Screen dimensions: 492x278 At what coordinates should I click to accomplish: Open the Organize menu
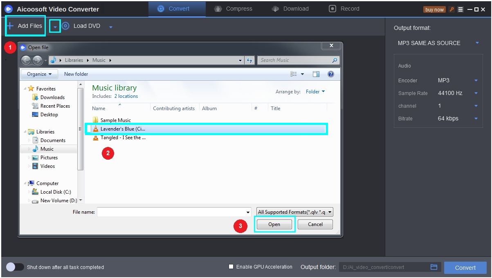coord(39,74)
